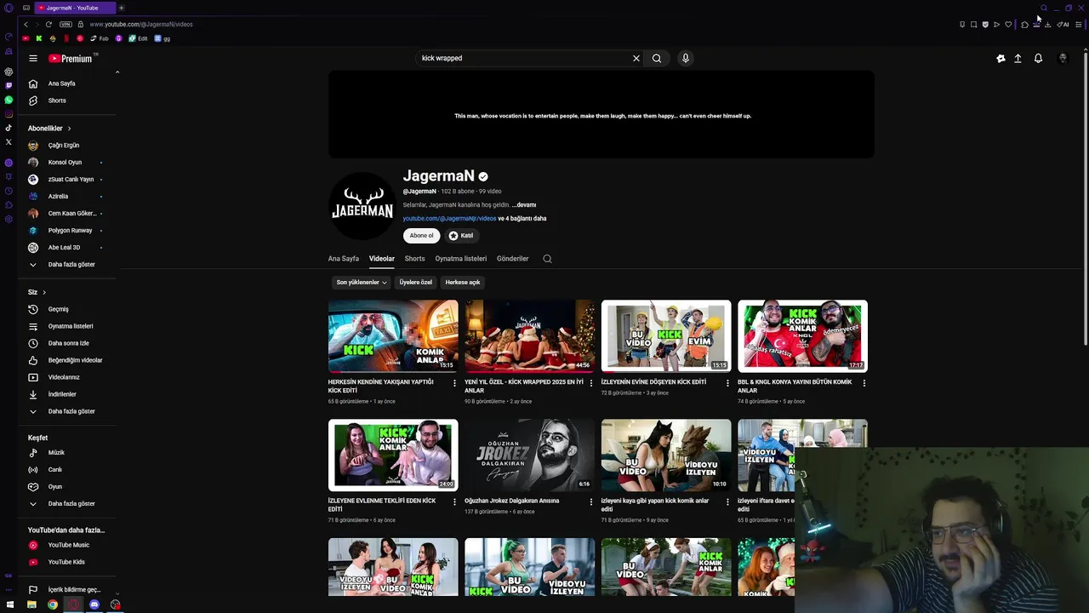Play the Oğuzhan Jrokez Dalgakıran thumbnail
The height and width of the screenshot is (613, 1089).
coord(529,455)
